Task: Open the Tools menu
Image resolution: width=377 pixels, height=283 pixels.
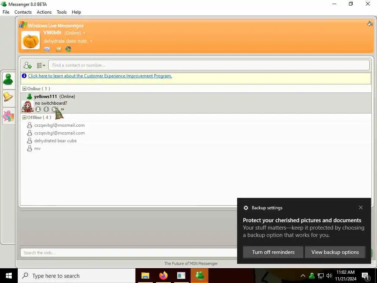Action: (61, 12)
